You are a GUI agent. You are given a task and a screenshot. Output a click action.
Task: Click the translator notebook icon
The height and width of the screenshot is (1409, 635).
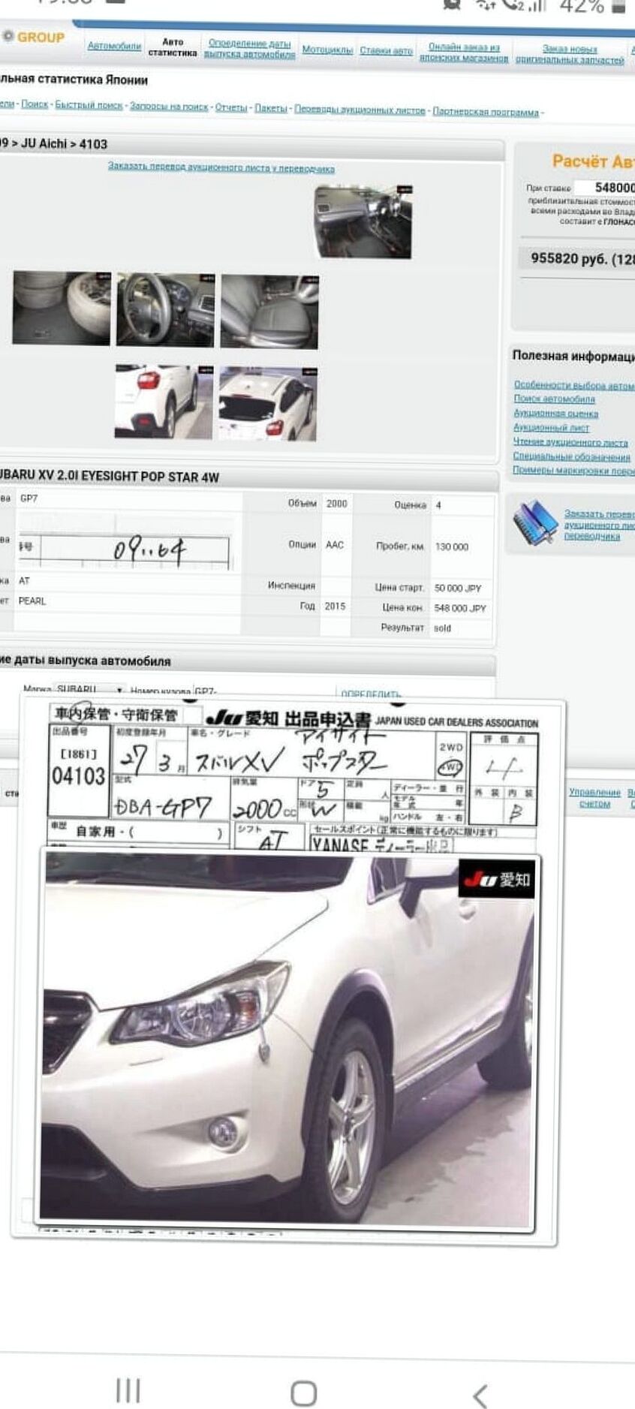[x=534, y=522]
